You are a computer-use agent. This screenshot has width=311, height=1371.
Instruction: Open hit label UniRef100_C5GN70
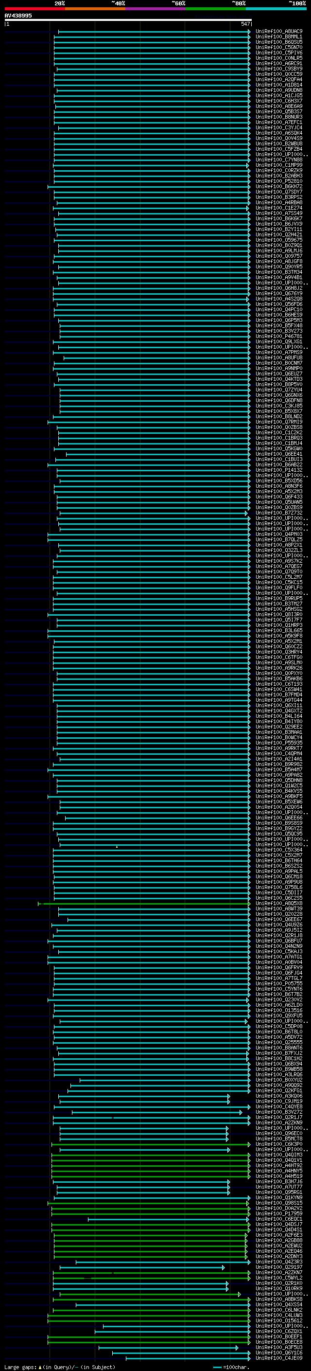pos(278,47)
